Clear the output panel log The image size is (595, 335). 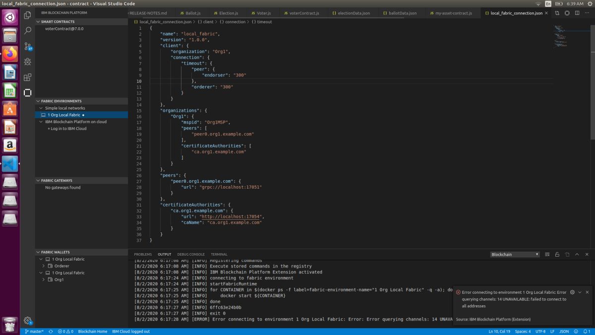tap(547, 254)
